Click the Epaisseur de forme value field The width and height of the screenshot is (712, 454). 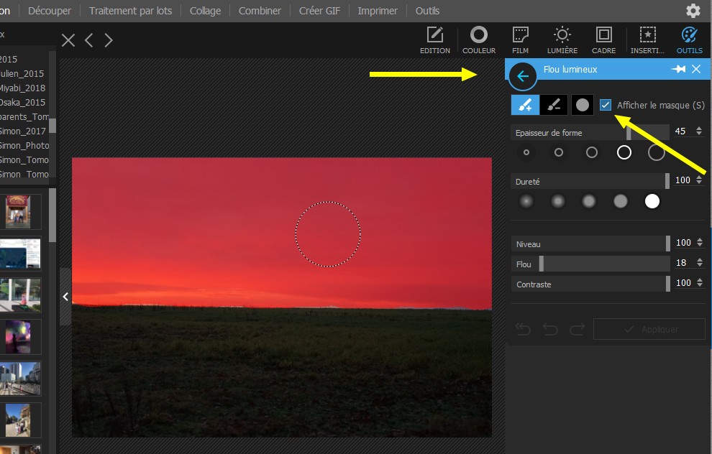(680, 131)
